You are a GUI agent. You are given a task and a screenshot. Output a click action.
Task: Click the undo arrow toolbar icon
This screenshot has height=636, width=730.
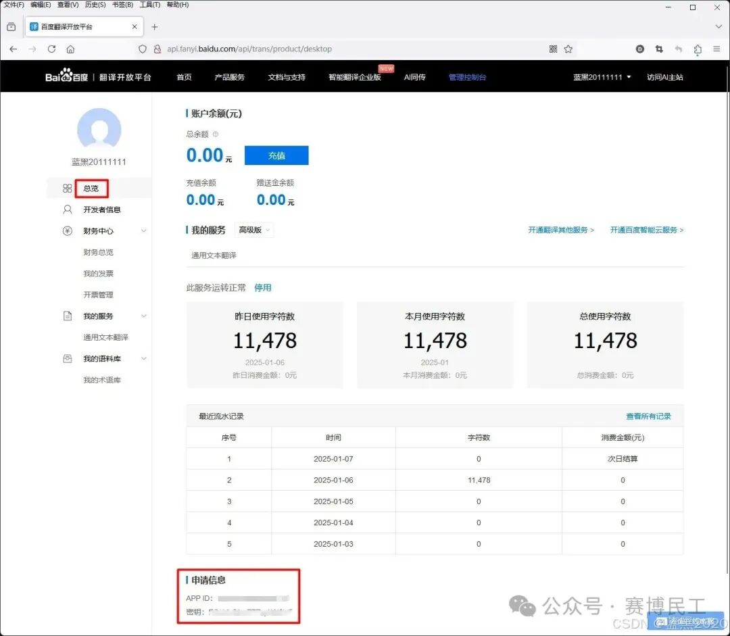tap(679, 49)
